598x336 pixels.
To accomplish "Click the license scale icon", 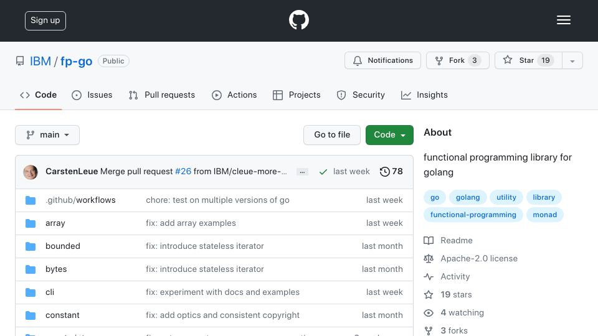I will (429, 259).
